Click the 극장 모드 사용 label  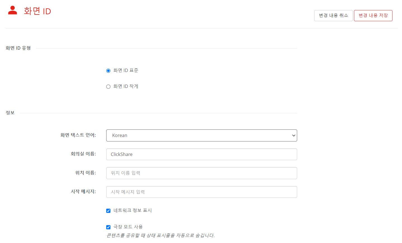tap(128, 227)
